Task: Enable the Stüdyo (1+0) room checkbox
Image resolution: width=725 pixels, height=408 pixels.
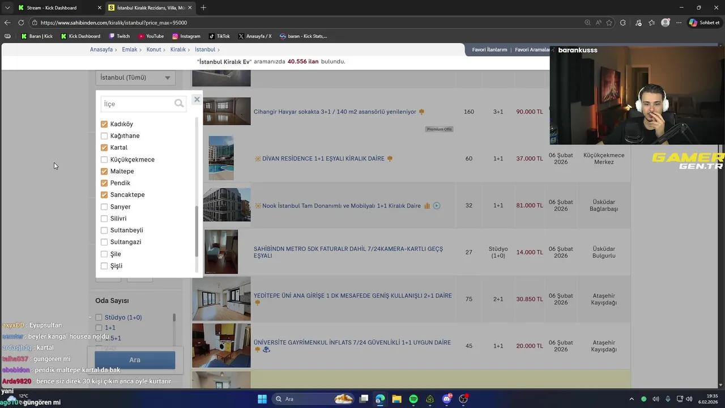Action: [99, 317]
